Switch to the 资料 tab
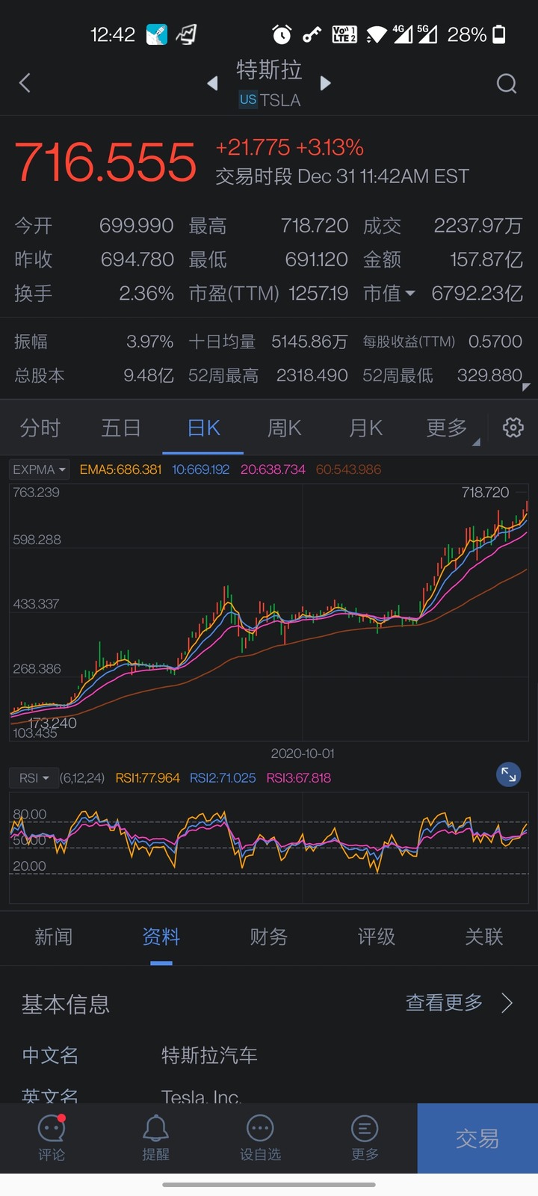Image resolution: width=538 pixels, height=1196 pixels. 161,937
